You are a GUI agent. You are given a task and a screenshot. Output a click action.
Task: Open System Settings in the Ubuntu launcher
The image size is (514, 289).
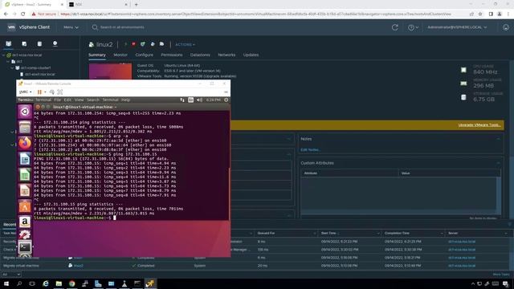pyautogui.click(x=25, y=234)
